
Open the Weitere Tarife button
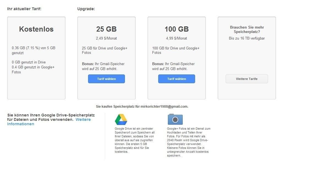click(247, 79)
